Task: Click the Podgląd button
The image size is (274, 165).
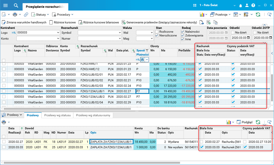Action: [x=245, y=122]
